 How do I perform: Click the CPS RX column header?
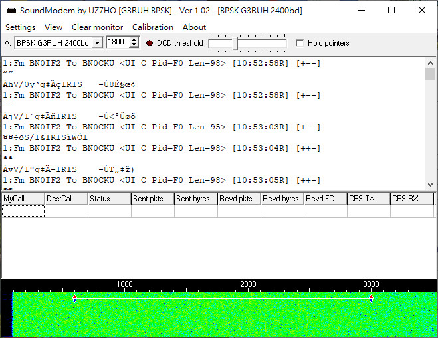pyautogui.click(x=412, y=199)
